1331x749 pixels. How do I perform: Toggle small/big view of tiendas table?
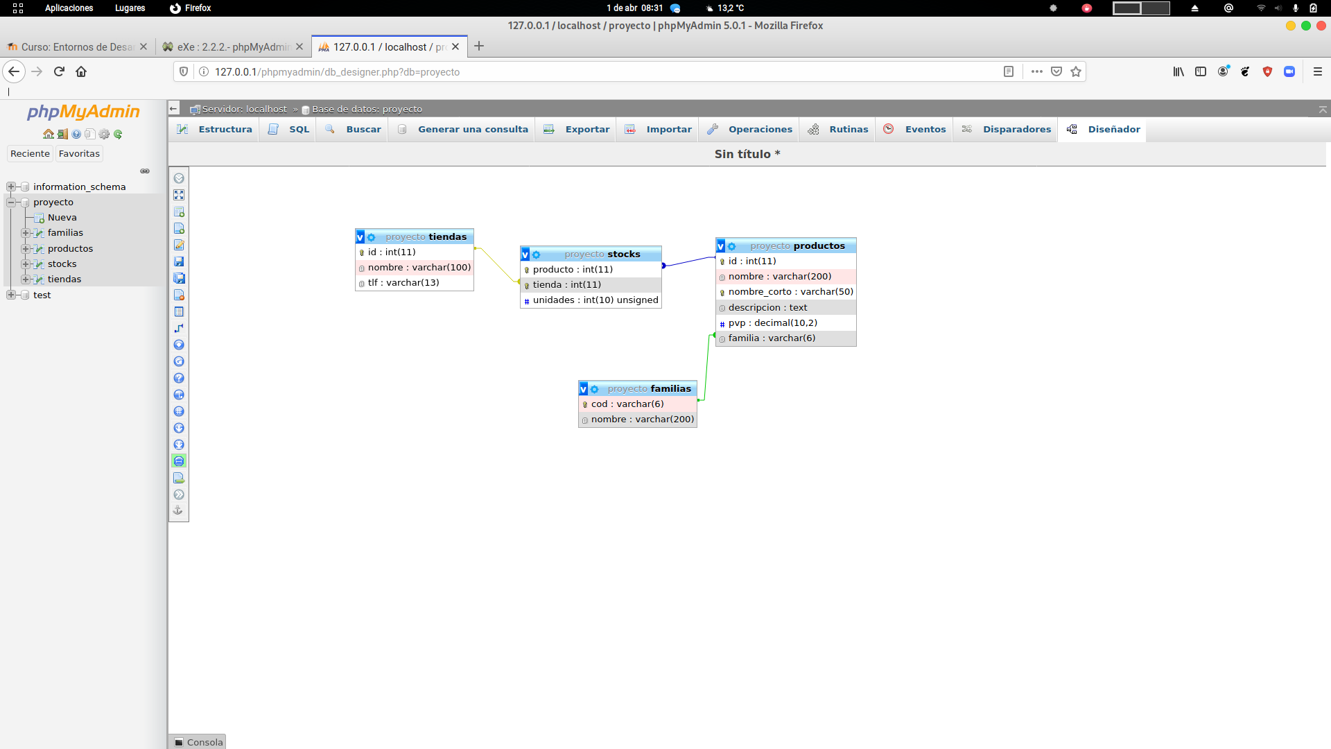360,237
